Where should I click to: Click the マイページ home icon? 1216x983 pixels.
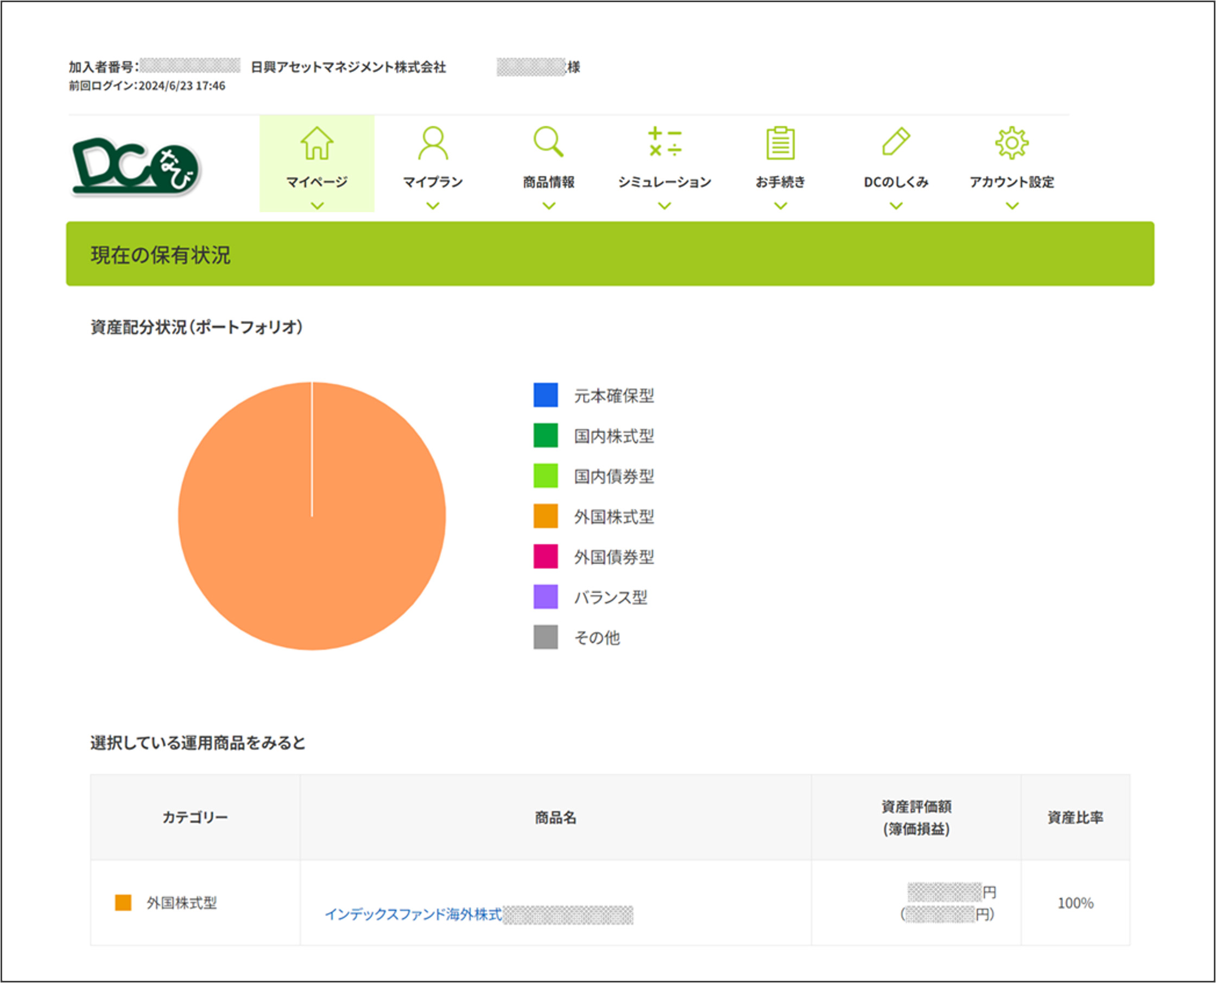pyautogui.click(x=316, y=143)
